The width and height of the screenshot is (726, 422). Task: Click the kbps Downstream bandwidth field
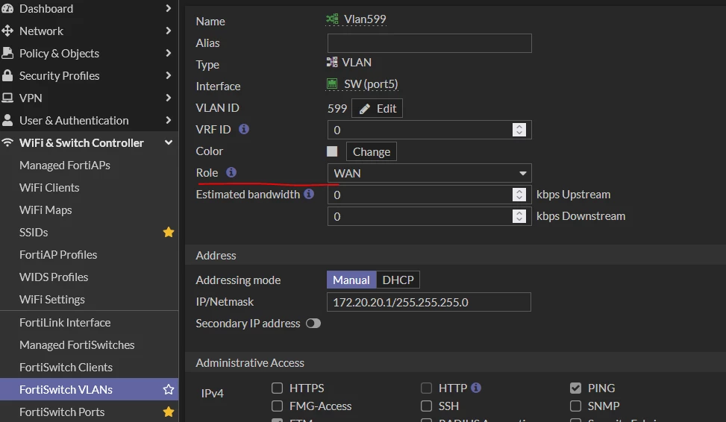coord(429,216)
